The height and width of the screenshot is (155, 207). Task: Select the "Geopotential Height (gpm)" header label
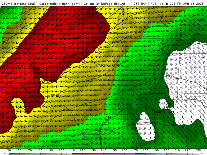point(60,4)
